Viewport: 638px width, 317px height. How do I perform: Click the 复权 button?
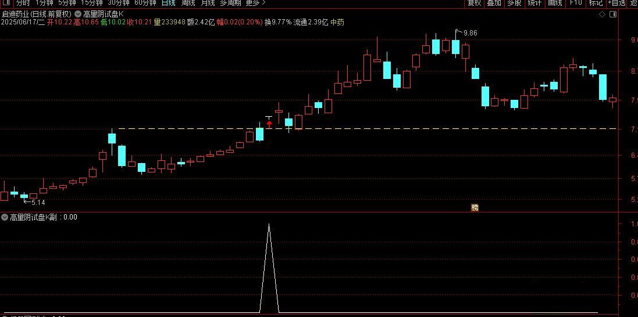pos(475,3)
